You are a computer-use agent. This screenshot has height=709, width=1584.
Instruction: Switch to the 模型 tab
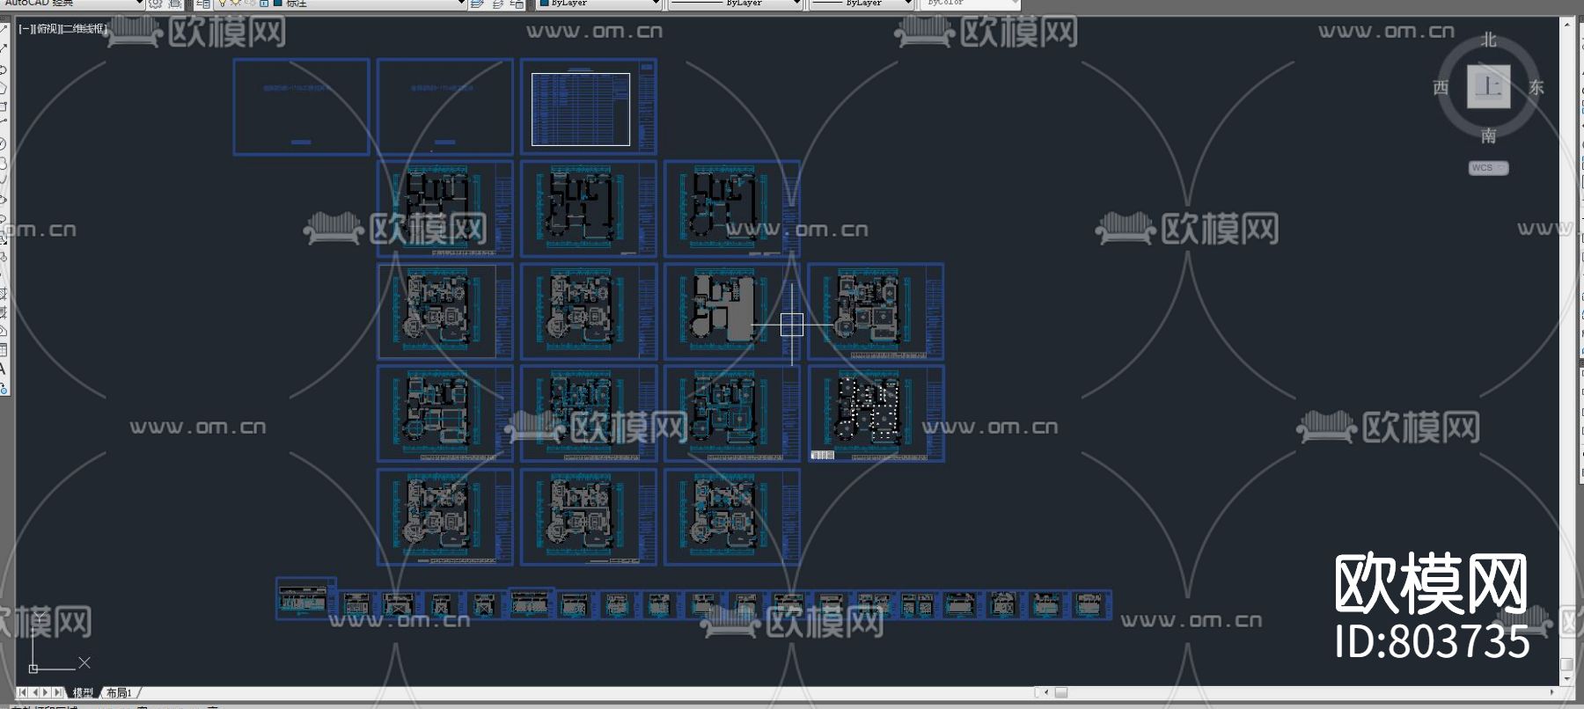83,693
